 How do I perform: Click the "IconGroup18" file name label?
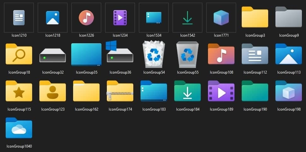(19, 72)
